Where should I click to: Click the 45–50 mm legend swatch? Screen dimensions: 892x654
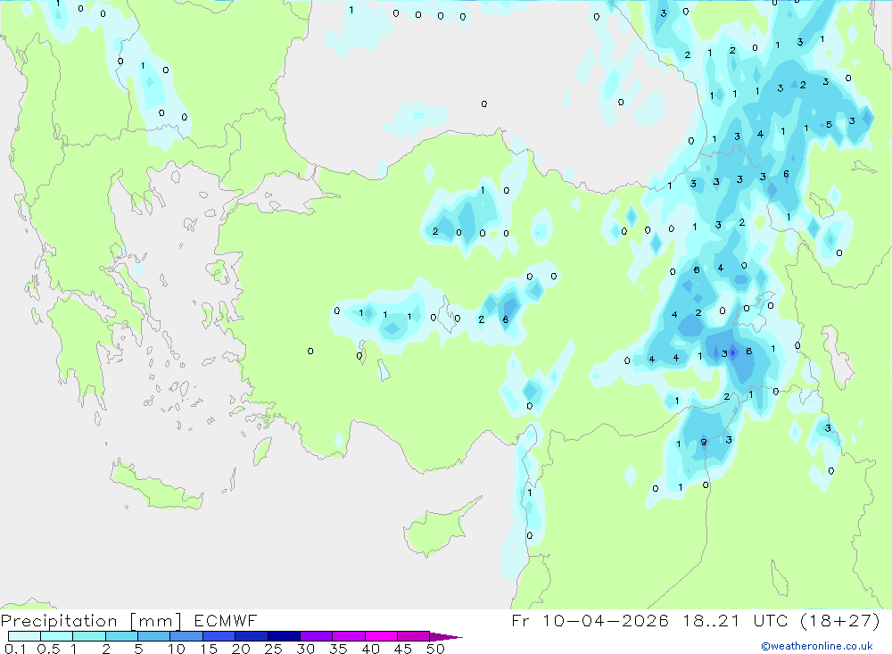pos(413,636)
